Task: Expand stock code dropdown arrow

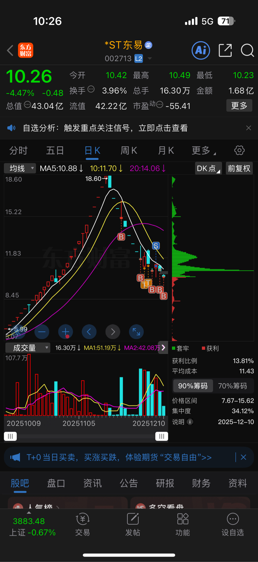Action: 150,59
